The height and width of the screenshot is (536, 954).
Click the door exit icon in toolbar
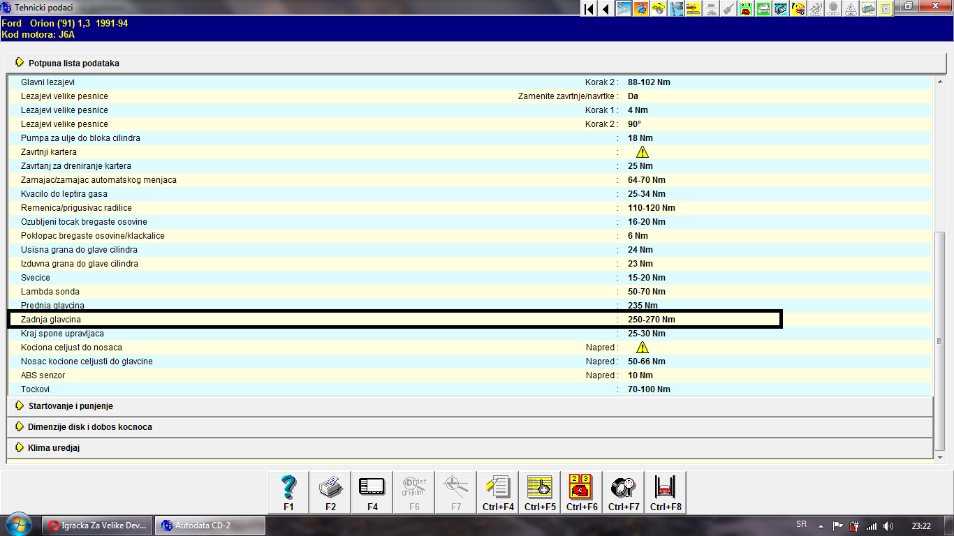click(884, 8)
